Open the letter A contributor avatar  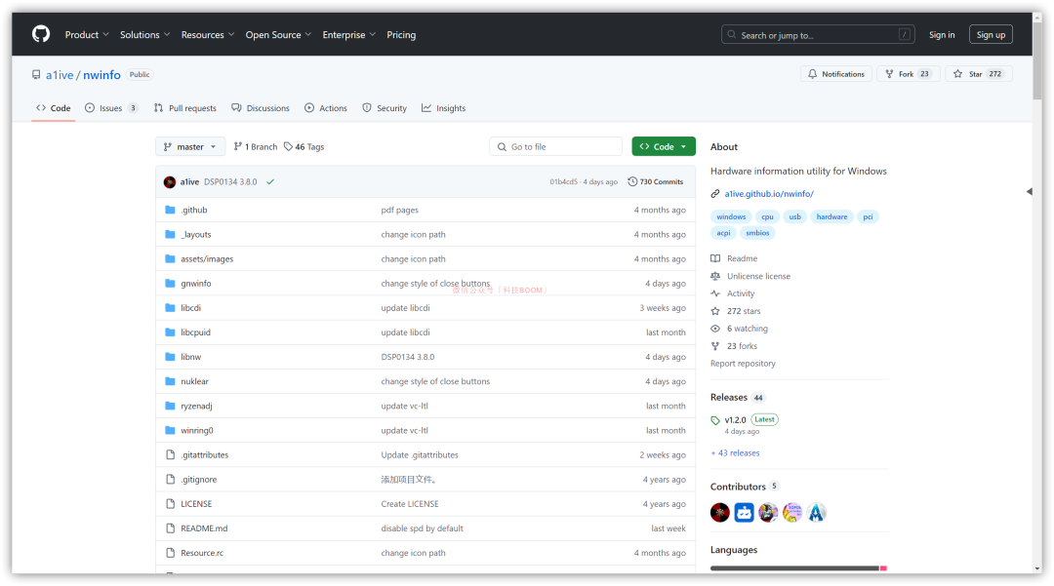click(x=817, y=512)
